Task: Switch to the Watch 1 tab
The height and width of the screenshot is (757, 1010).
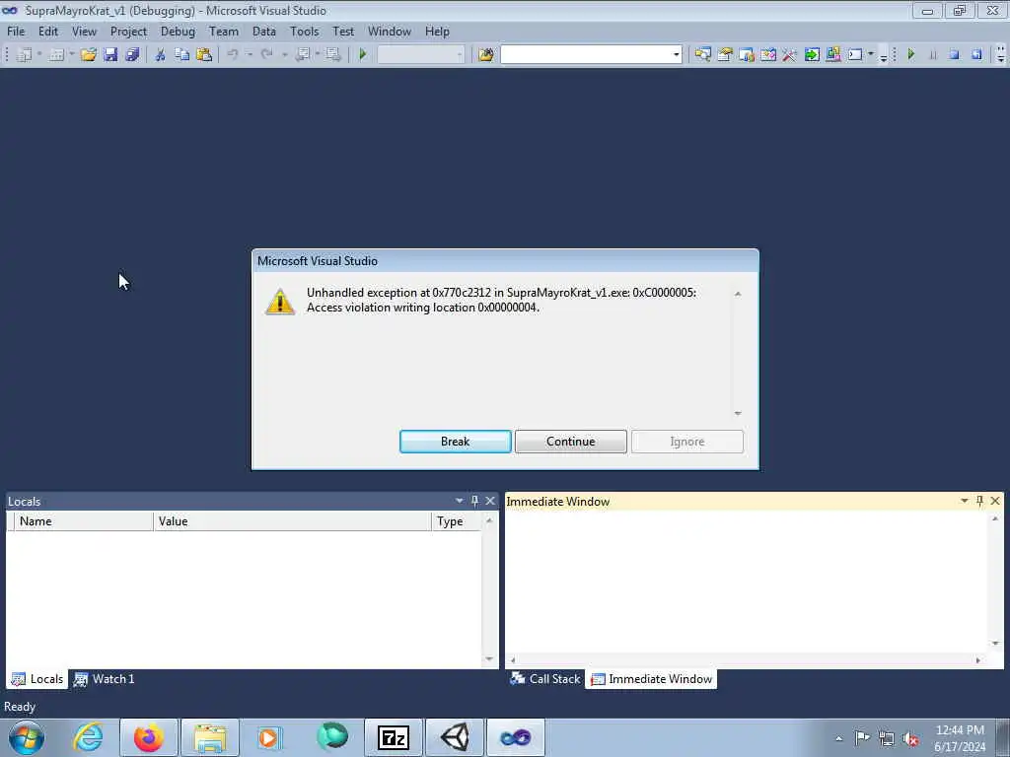Action: click(105, 679)
